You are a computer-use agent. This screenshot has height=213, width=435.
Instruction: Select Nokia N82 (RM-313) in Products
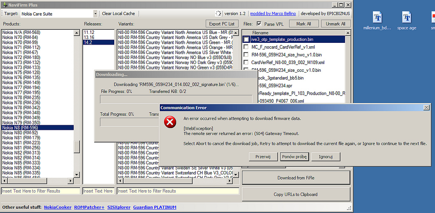pyautogui.click(x=38, y=153)
